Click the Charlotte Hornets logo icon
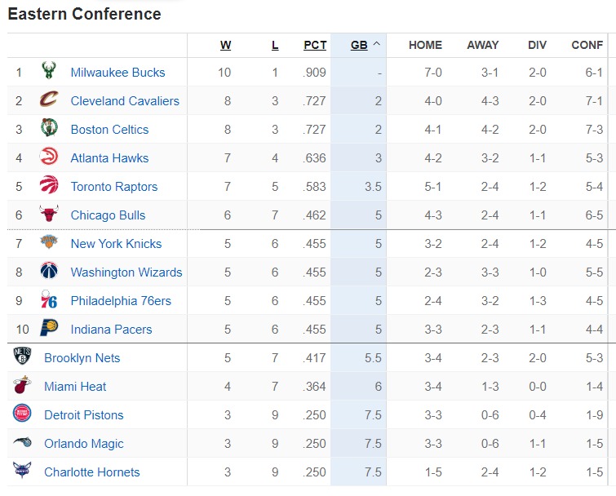Image resolution: width=616 pixels, height=496 pixels. (22, 470)
